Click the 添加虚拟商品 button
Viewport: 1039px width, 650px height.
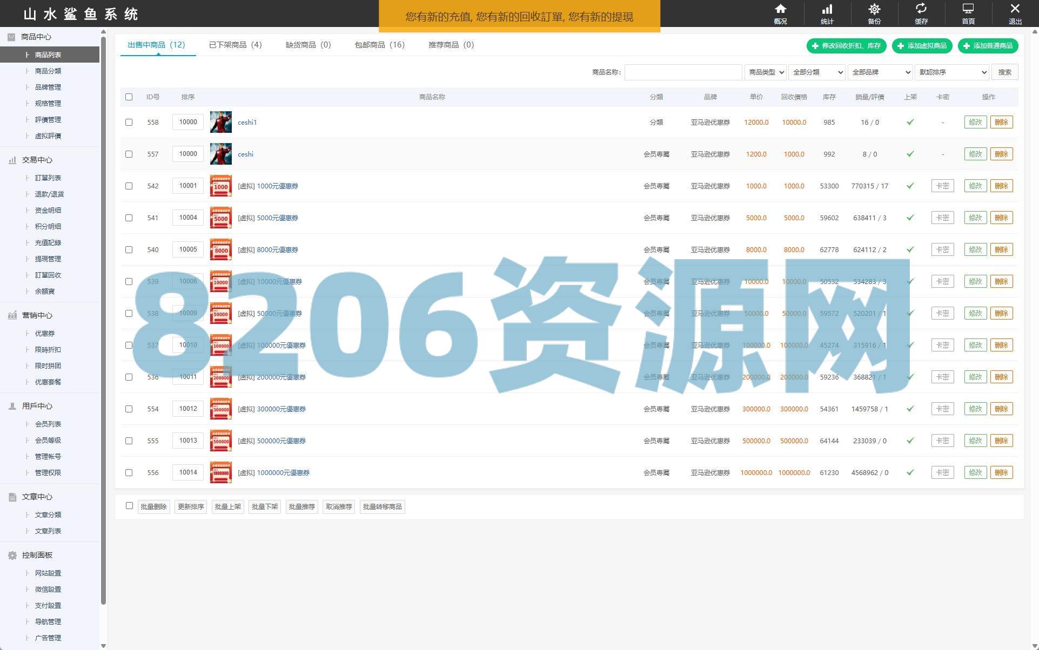(x=922, y=46)
